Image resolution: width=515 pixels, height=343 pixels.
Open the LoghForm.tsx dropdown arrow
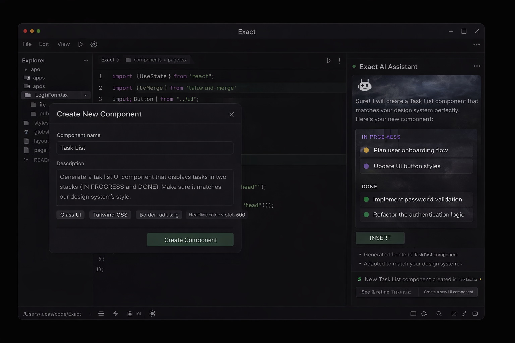click(x=85, y=95)
